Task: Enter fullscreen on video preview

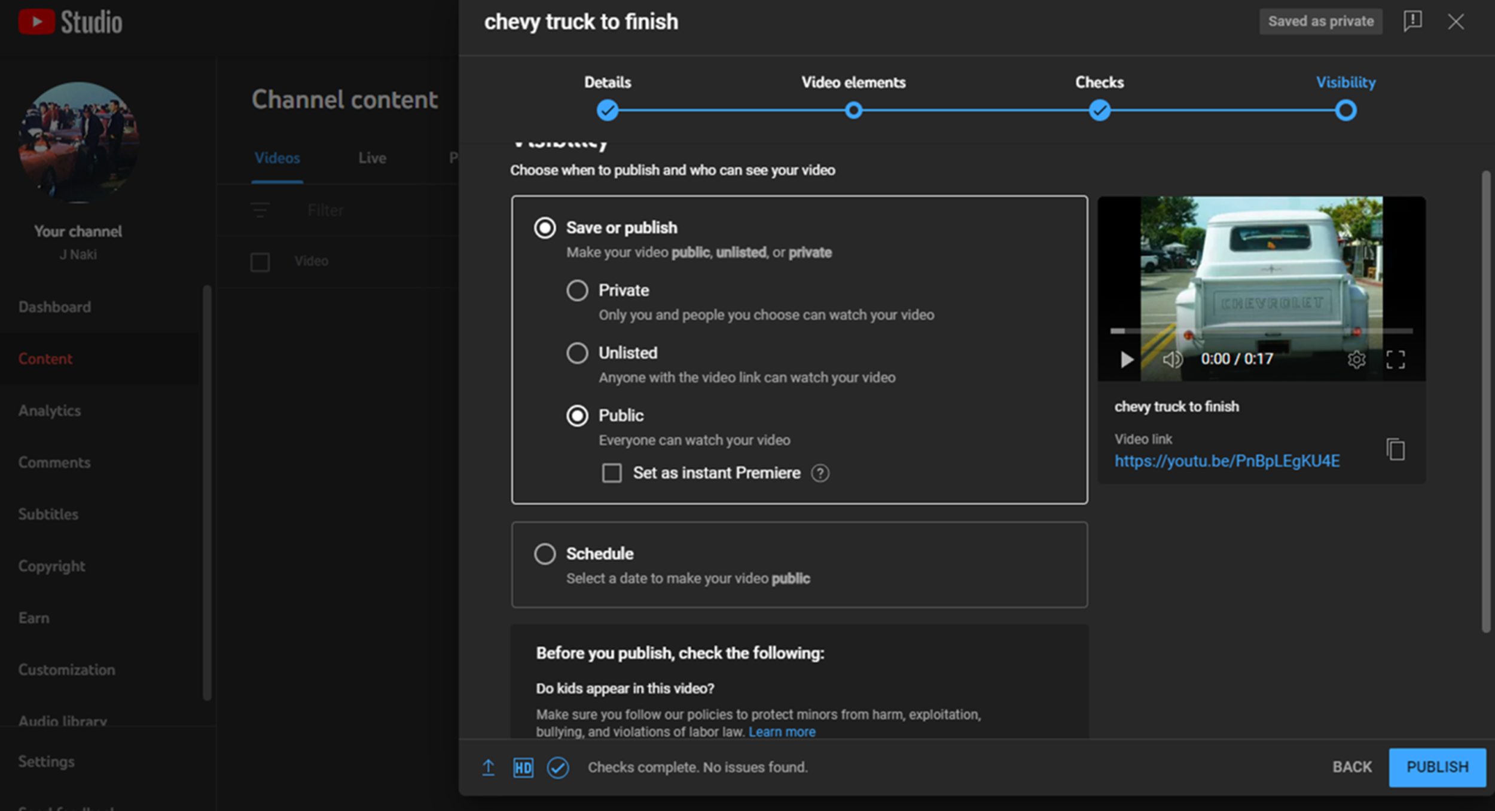Action: (x=1395, y=359)
